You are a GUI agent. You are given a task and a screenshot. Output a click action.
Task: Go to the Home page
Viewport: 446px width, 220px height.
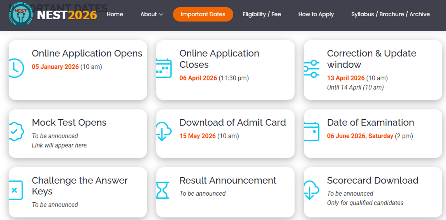tap(115, 14)
